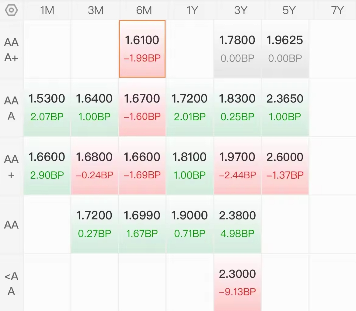Click AAA 1M cell with 2.07BP
The image size is (356, 311).
click(47, 107)
